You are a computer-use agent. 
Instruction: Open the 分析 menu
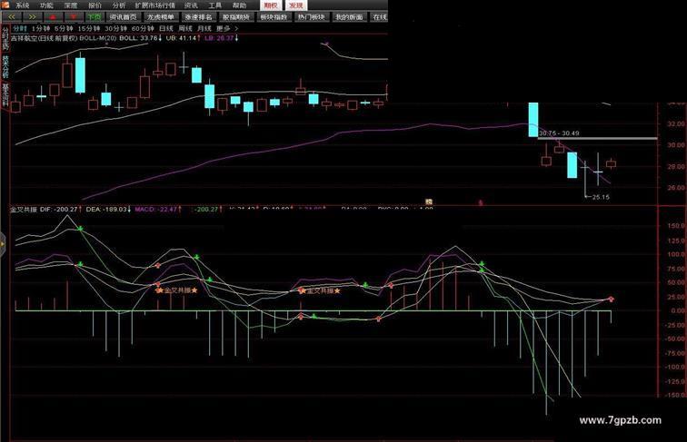[x=119, y=5]
